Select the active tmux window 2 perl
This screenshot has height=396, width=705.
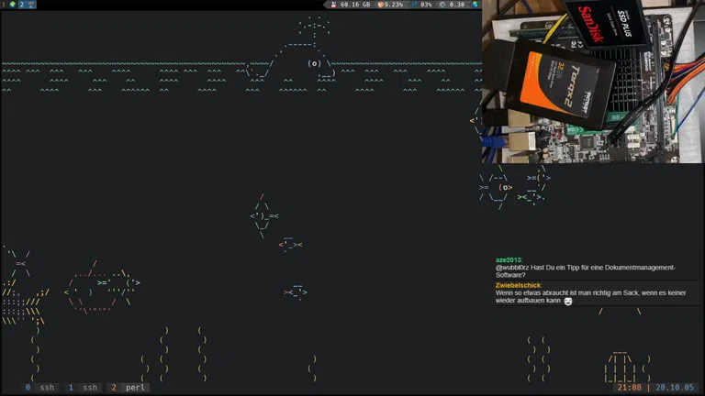pyautogui.click(x=129, y=388)
